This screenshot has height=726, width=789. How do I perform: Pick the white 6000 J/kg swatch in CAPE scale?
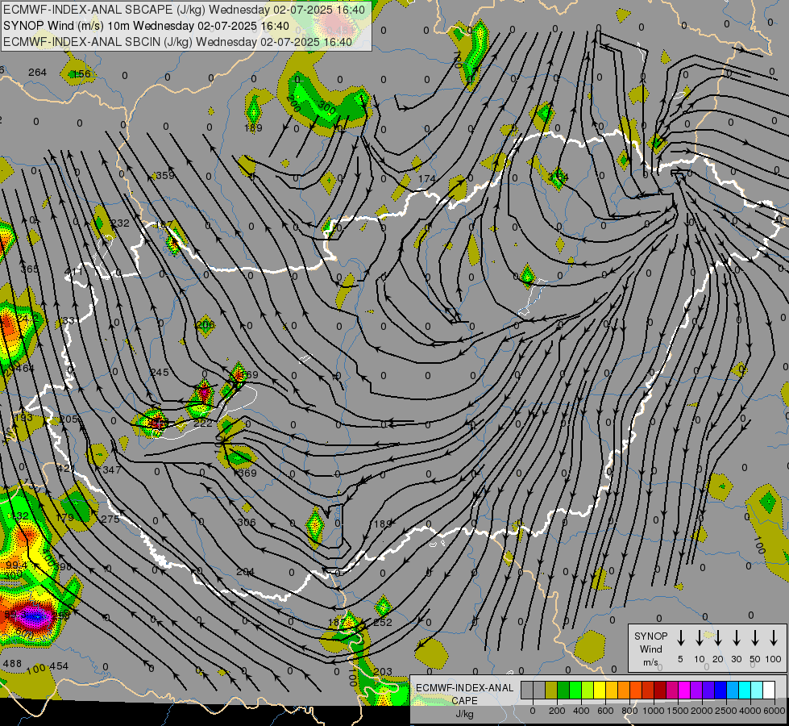pyautogui.click(x=769, y=691)
